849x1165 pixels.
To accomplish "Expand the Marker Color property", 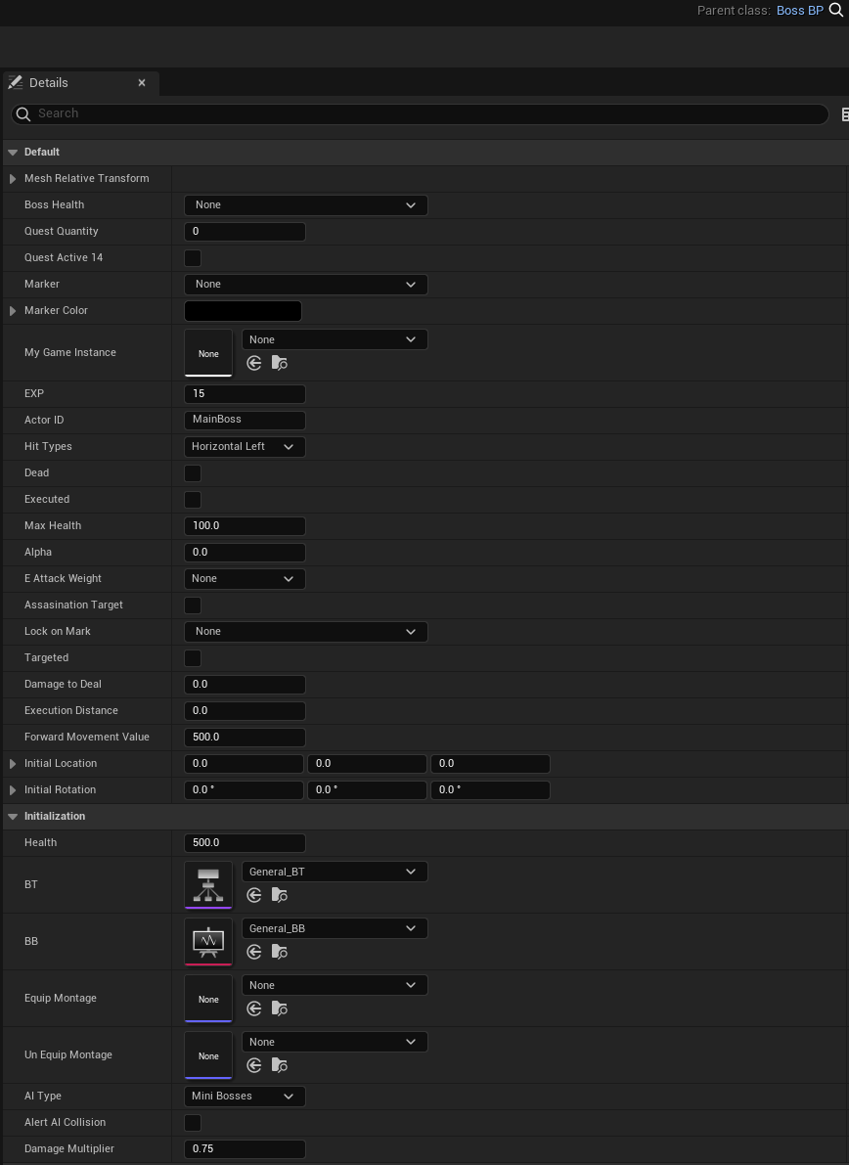I will click(13, 310).
